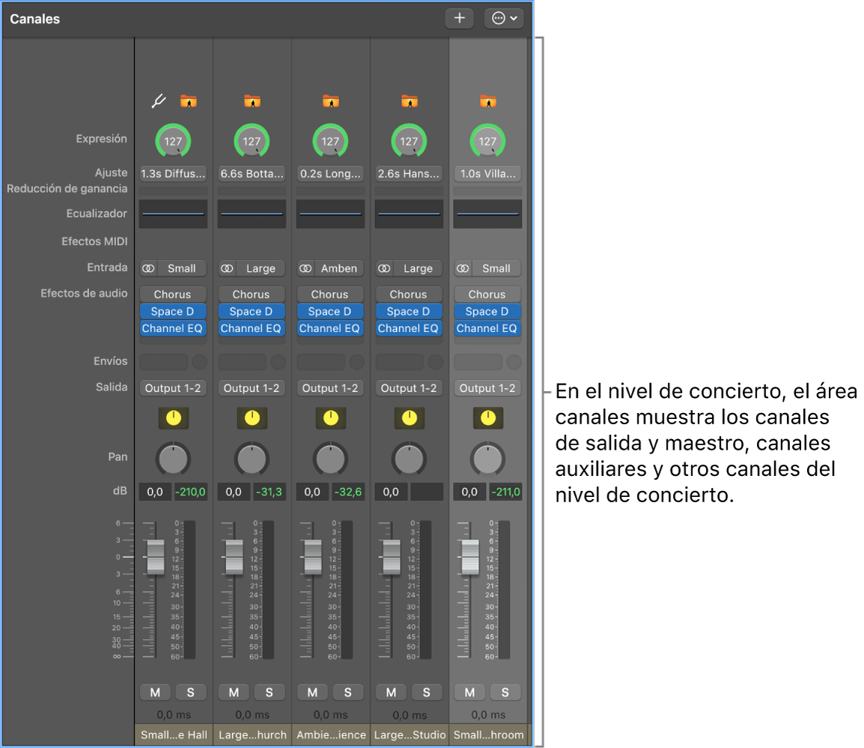Screen dimensions: 864x748
Task: Click the volume fader on Large...Studio strip
Action: click(392, 557)
